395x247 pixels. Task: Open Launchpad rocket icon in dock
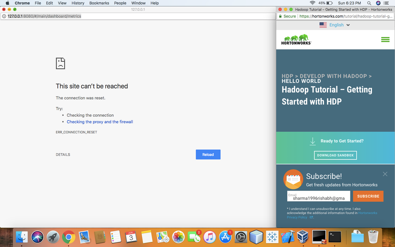pos(53,237)
